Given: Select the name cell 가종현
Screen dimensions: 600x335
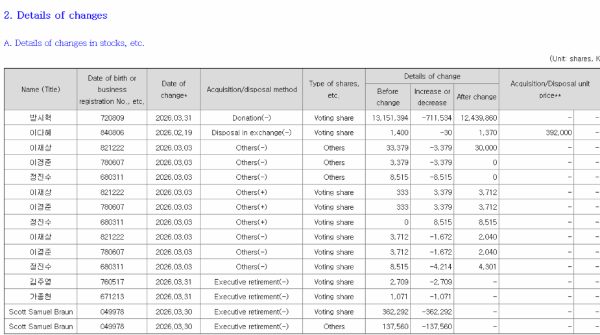Looking at the screenshot, I should (x=40, y=297).
